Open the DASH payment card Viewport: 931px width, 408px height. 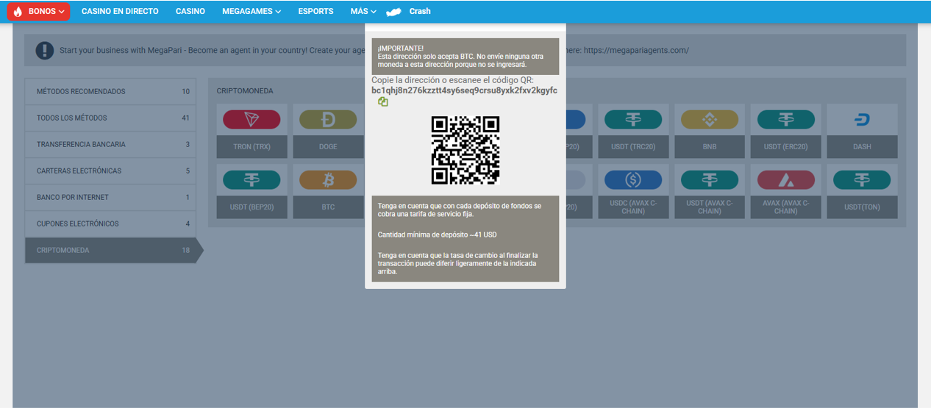(862, 131)
